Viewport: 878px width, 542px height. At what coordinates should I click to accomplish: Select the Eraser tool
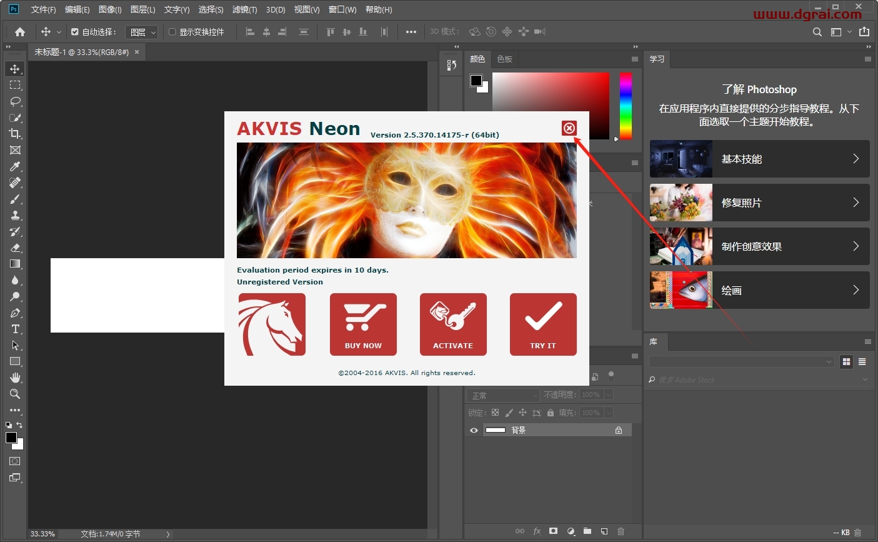pyautogui.click(x=15, y=248)
